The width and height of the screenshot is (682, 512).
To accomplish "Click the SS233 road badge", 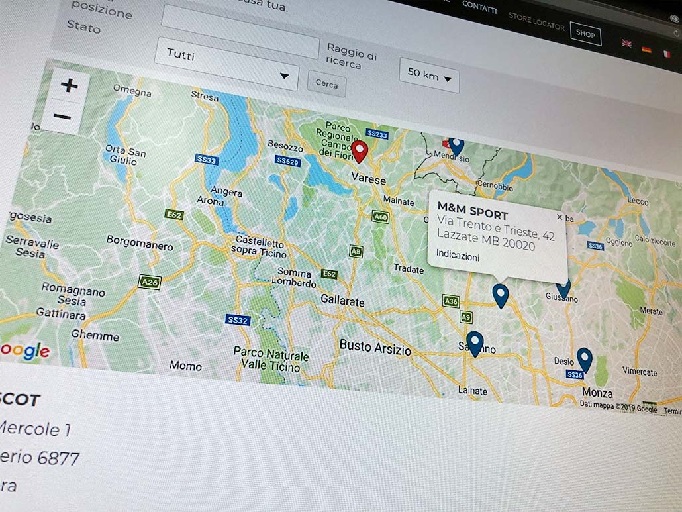I will (x=377, y=134).
